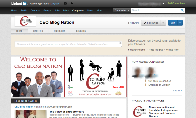Viewport: 196px width, 118px height.
Task: Click the See all arrow icon
Action: coord(181,91)
